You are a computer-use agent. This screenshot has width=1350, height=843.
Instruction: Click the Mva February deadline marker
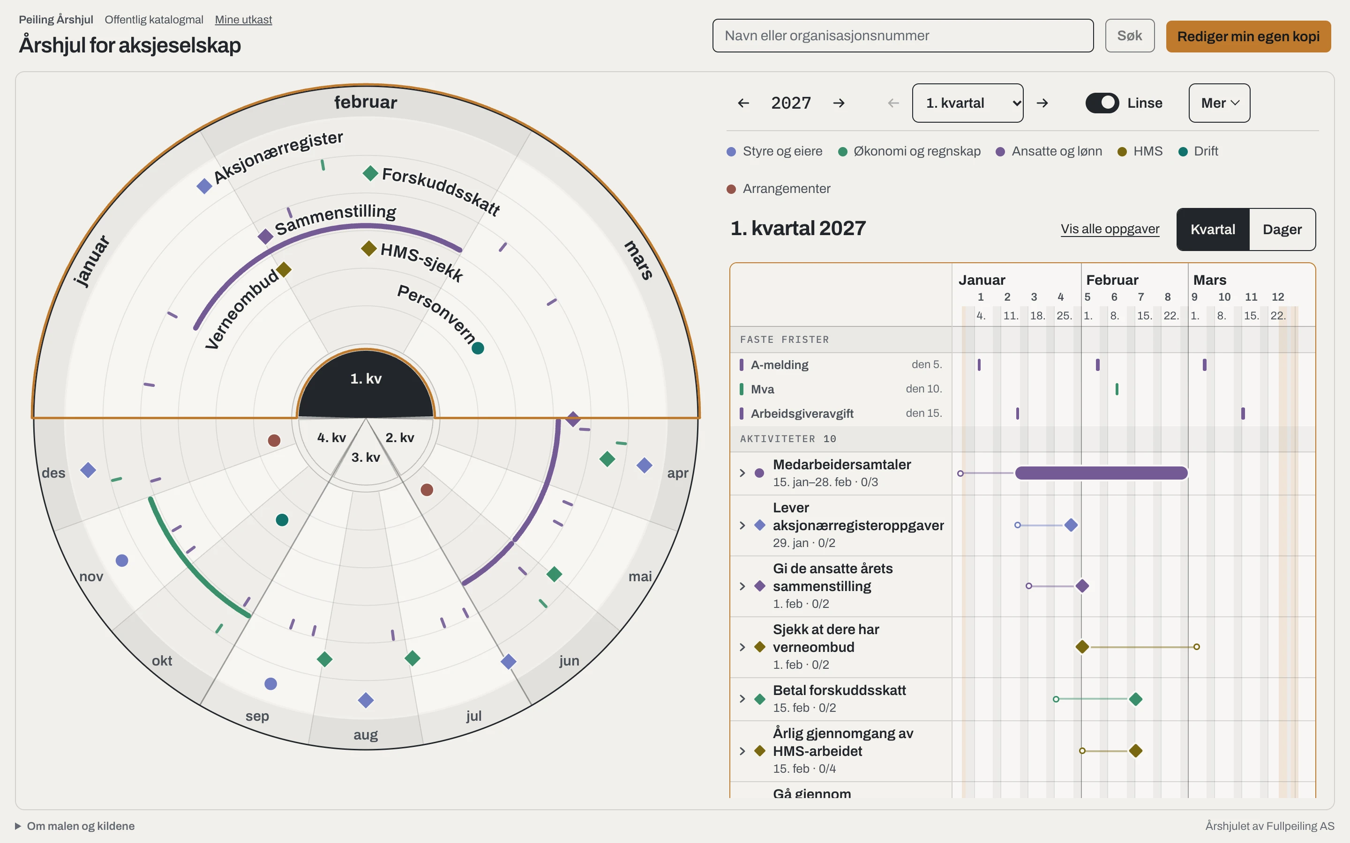point(1117,389)
